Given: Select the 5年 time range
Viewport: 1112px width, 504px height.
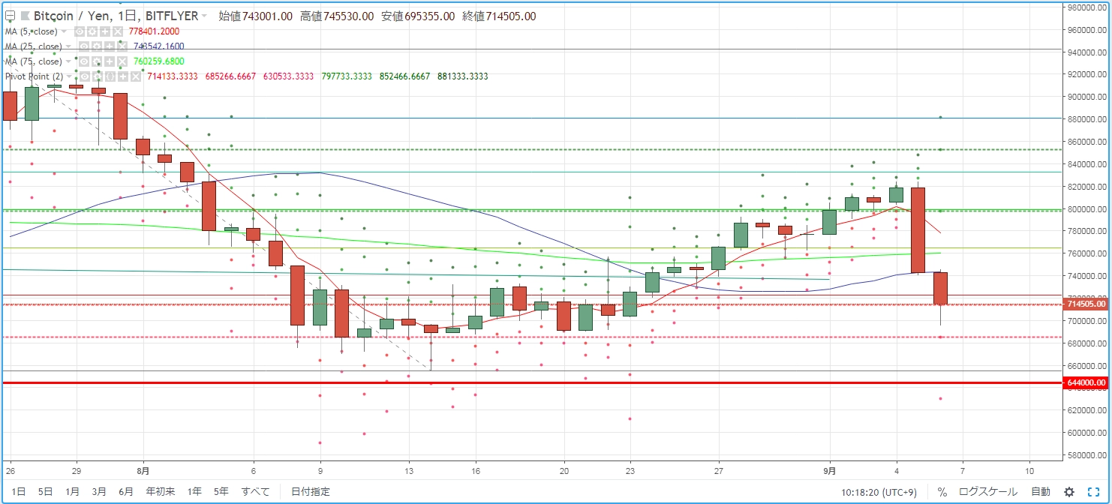Looking at the screenshot, I should [221, 492].
